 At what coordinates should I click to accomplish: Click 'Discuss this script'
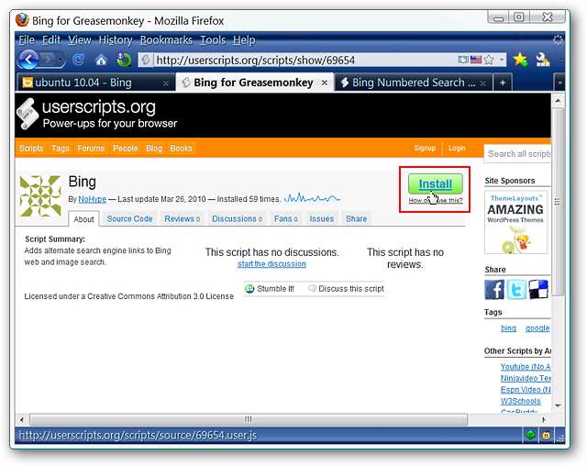[347, 289]
